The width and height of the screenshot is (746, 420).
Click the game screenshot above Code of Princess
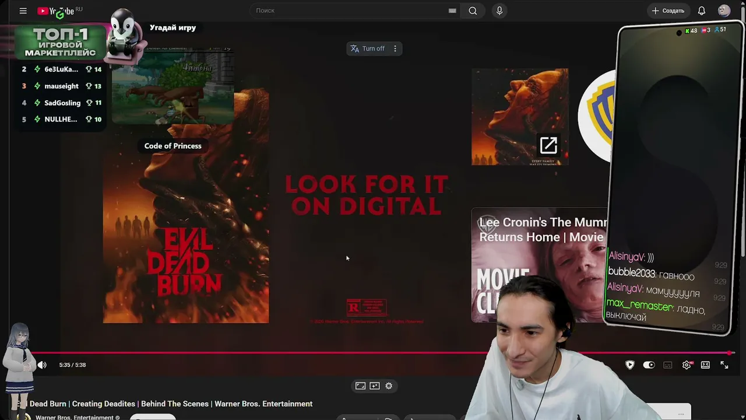[173, 86]
